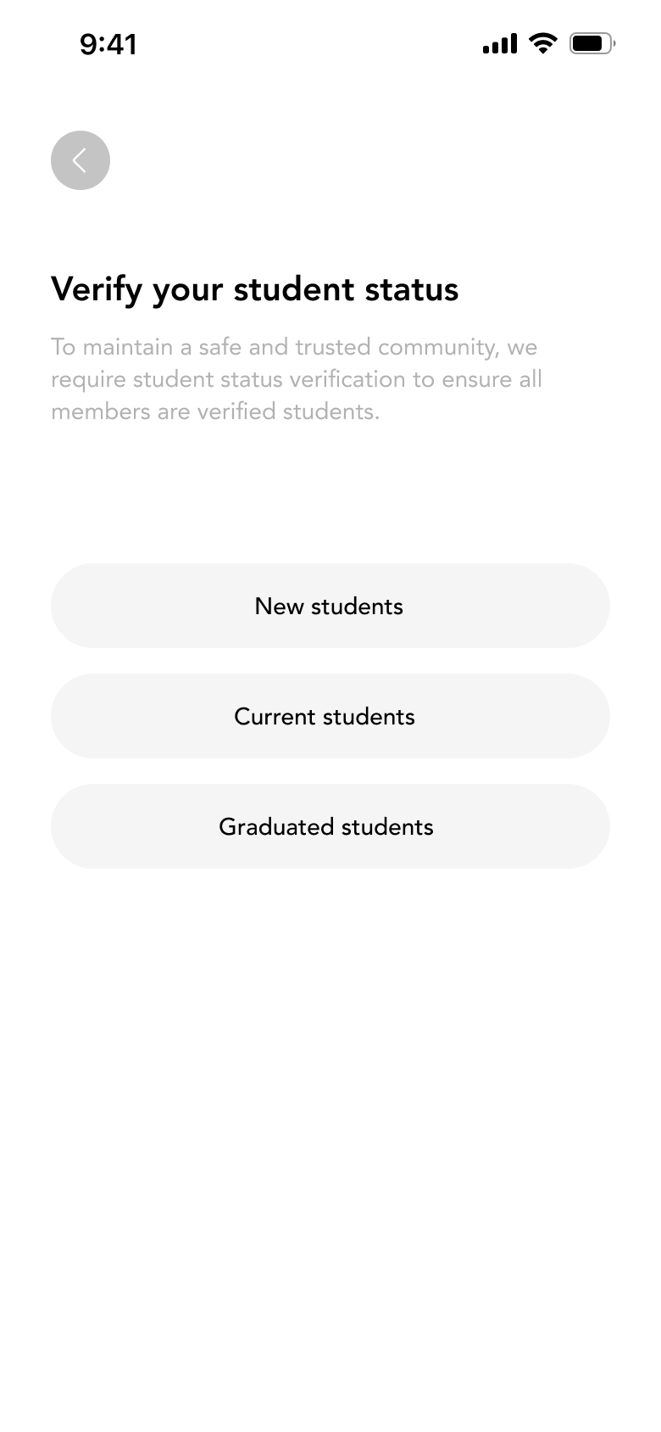Click the word 'status' in the heading
The height and width of the screenshot is (1432, 661).
click(411, 289)
